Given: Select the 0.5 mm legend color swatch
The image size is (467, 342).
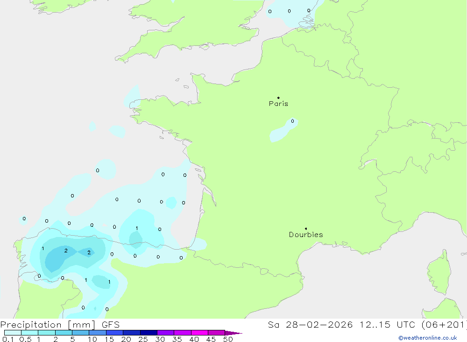Looking at the screenshot, I should 30,333.
